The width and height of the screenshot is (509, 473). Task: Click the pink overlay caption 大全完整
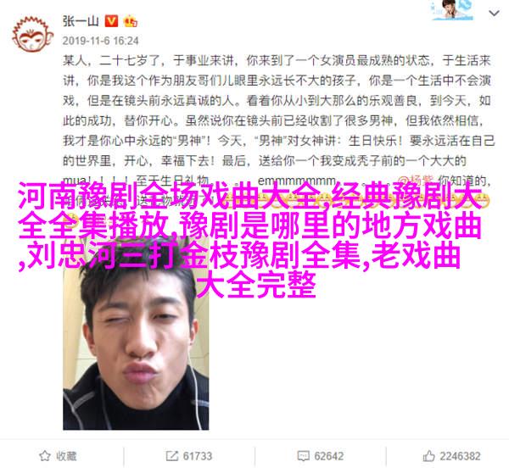[x=256, y=285]
